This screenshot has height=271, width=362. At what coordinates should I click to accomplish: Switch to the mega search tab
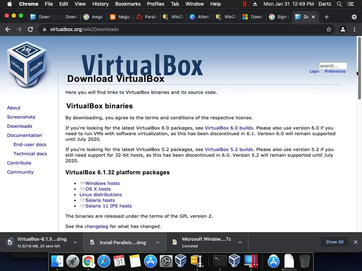click(x=94, y=17)
